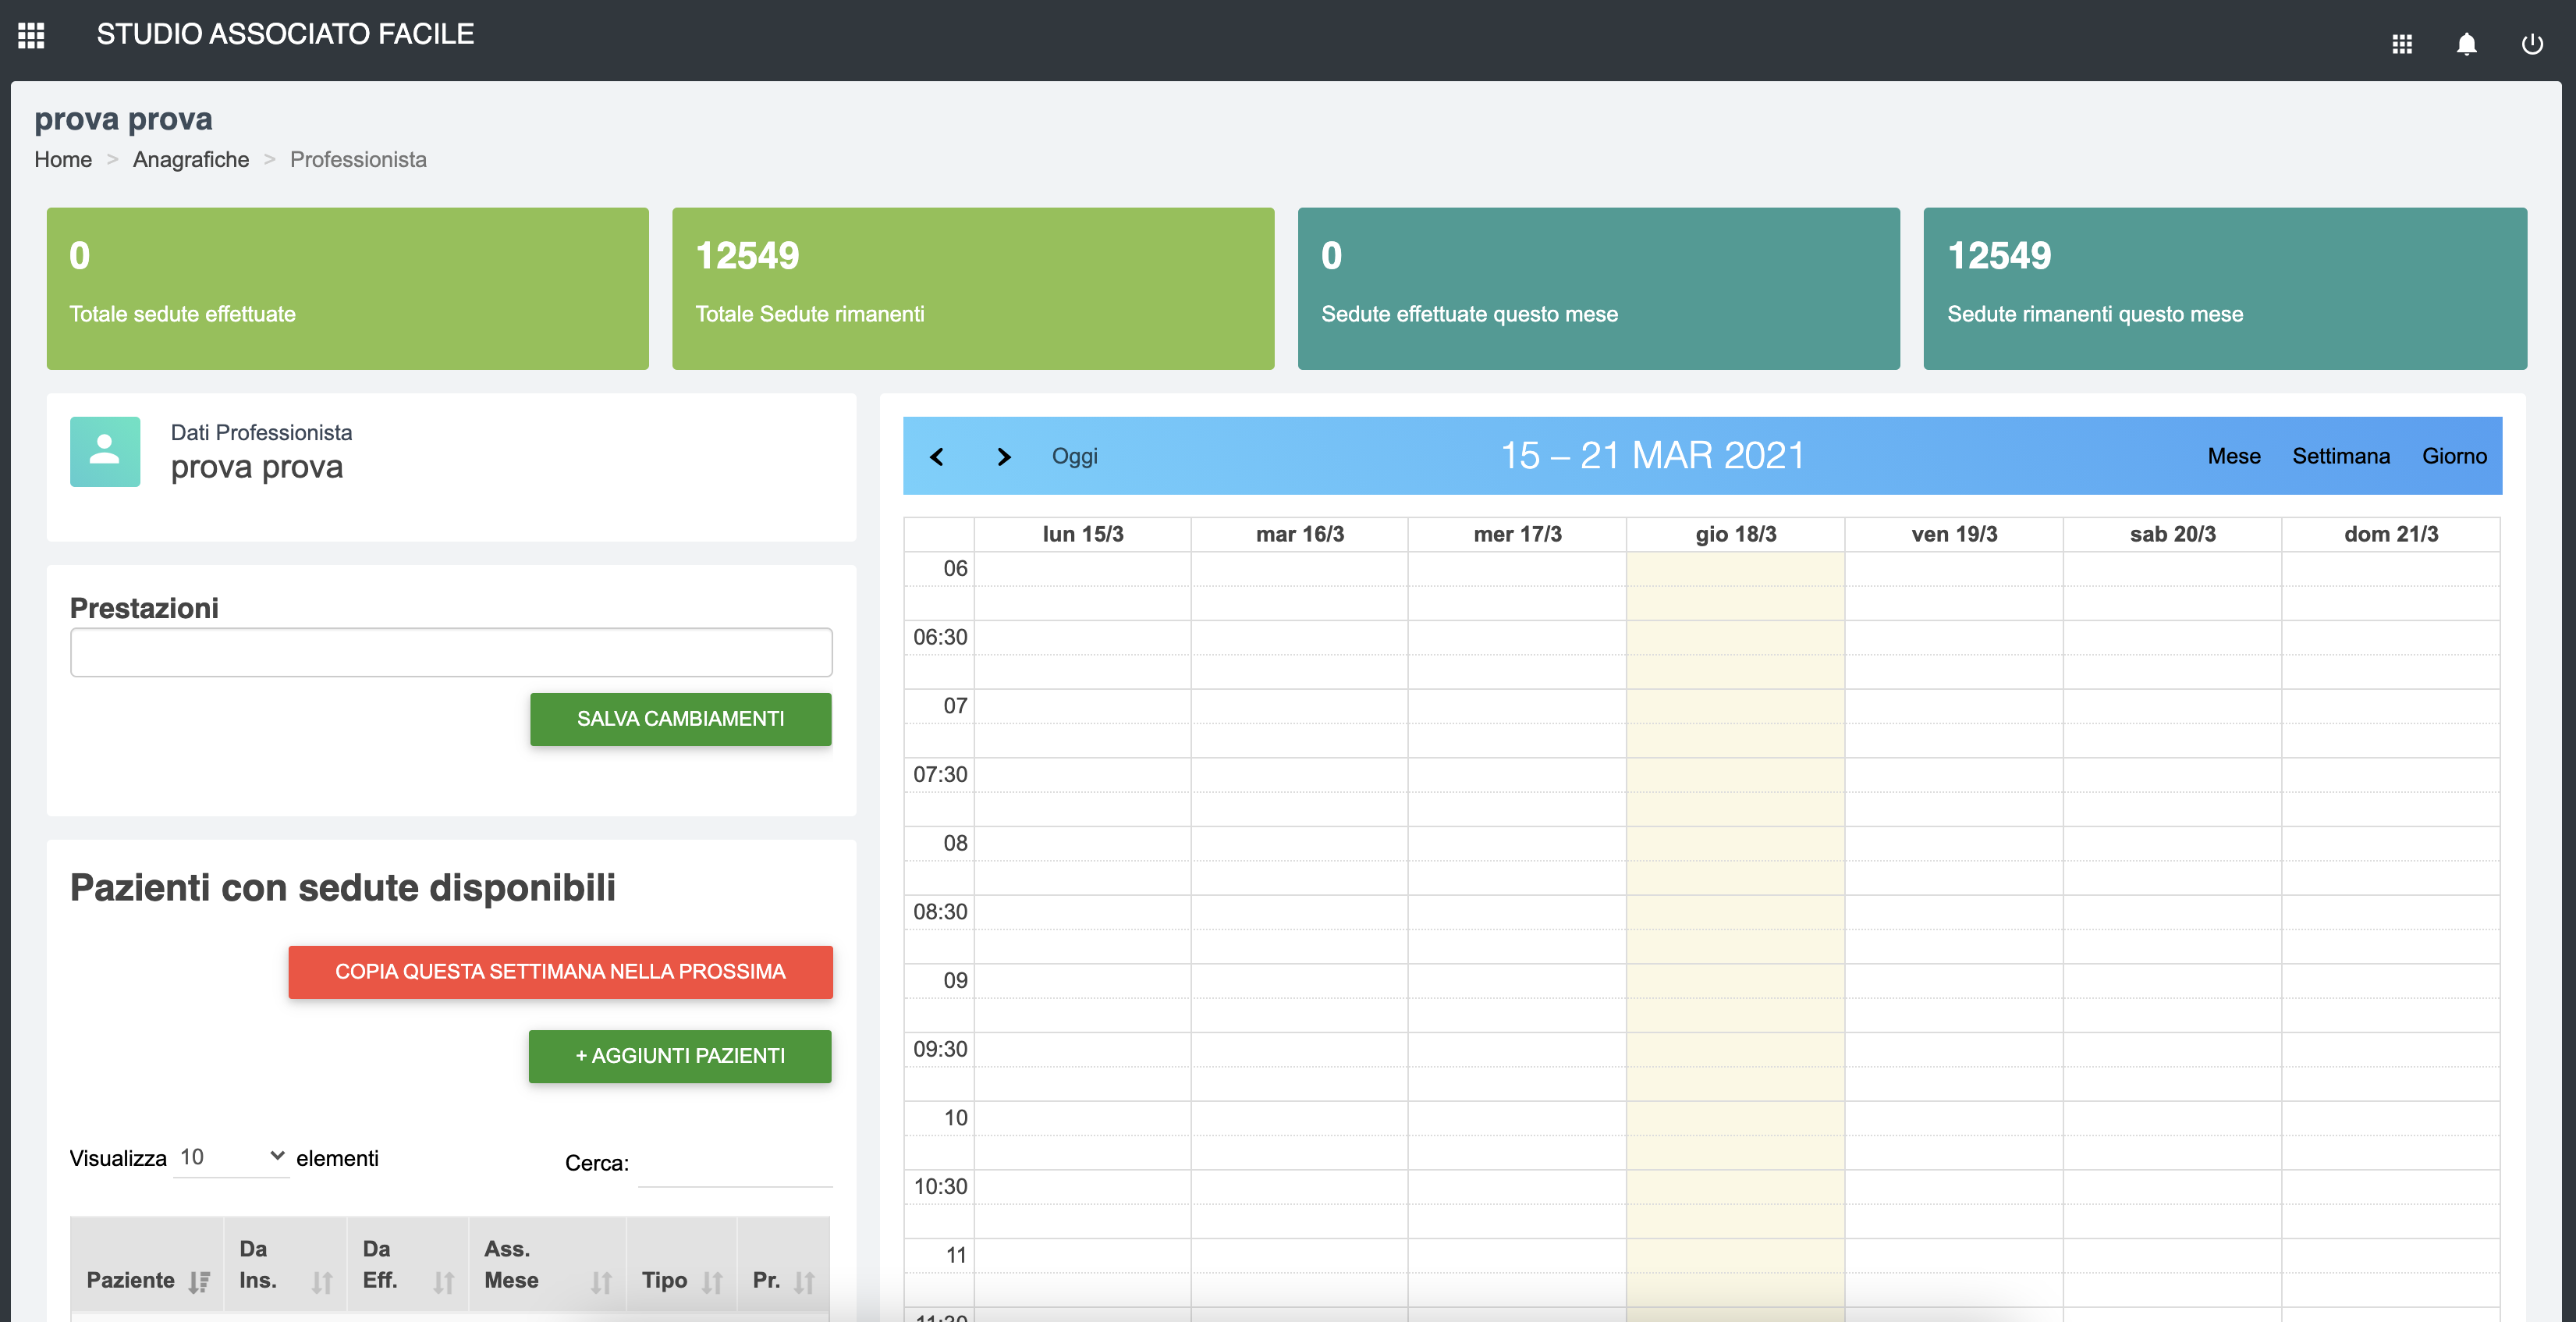Viewport: 2576px width, 1322px height.
Task: Open the main menu grid icon at top left
Action: [31, 35]
